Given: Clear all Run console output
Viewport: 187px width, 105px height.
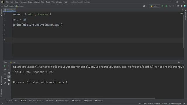Looking at the screenshot, I should [x=9, y=84].
